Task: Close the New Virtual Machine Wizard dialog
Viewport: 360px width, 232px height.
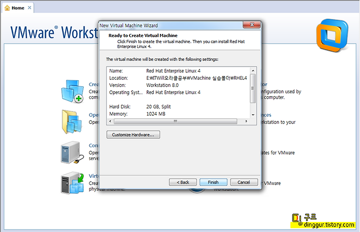Action: pos(251,25)
